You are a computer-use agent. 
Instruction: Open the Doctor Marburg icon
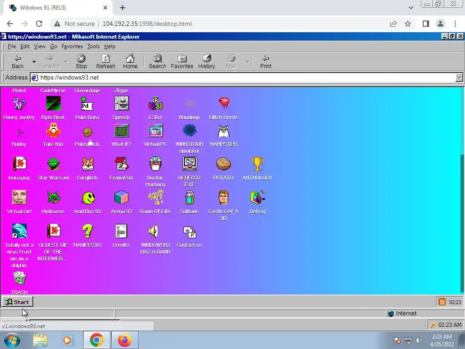click(x=155, y=164)
